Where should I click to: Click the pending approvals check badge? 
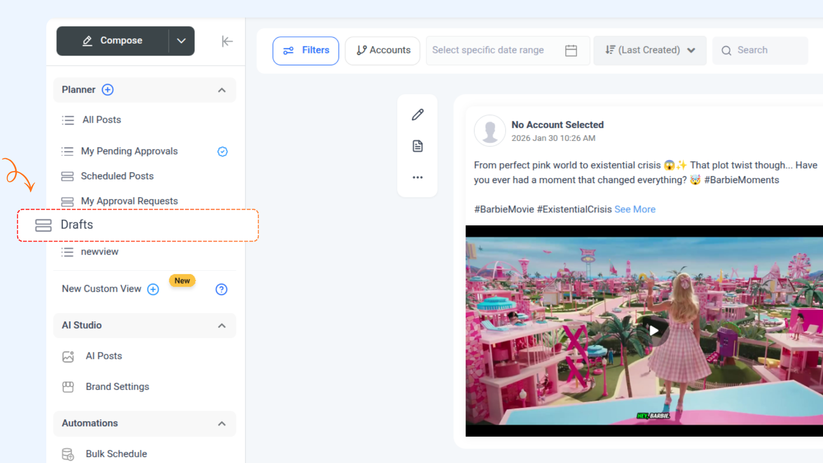(x=222, y=151)
